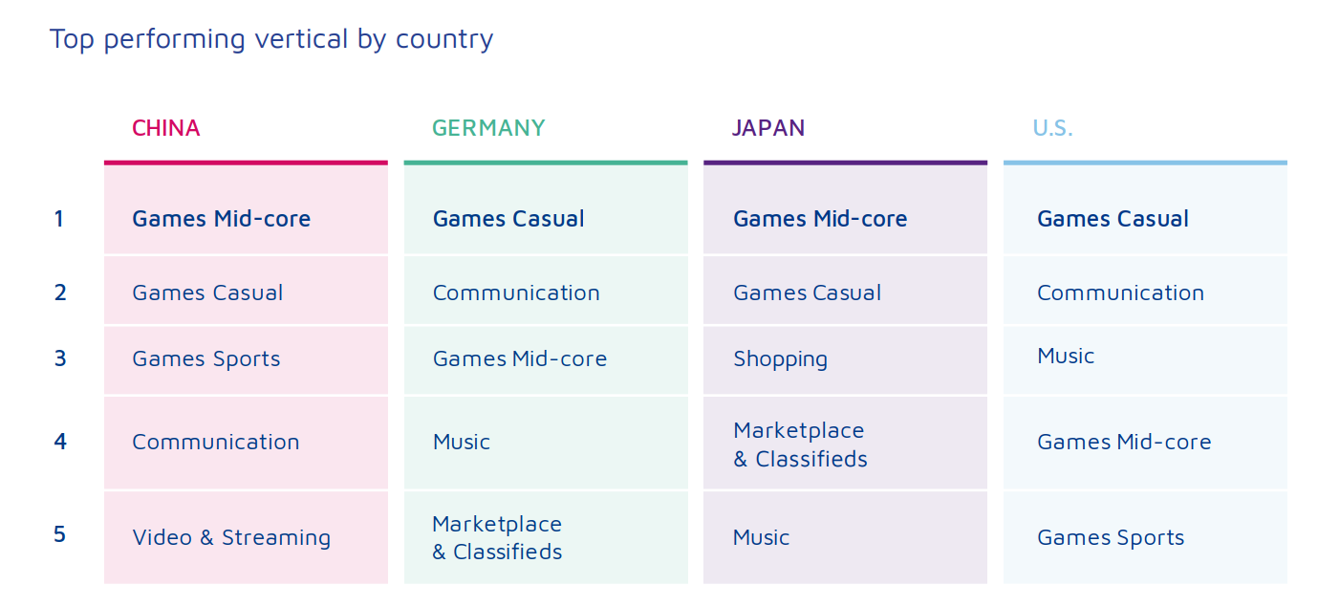Click Video & Streaming cell under China

pos(231,537)
